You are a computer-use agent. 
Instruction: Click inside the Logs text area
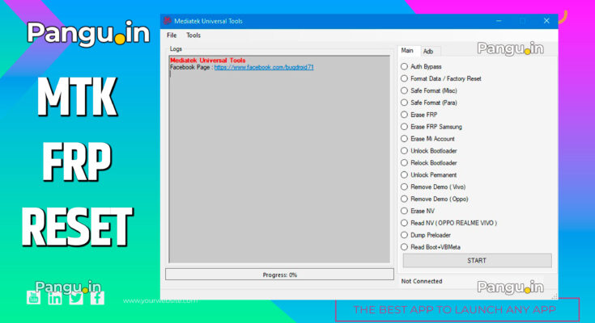click(x=279, y=159)
